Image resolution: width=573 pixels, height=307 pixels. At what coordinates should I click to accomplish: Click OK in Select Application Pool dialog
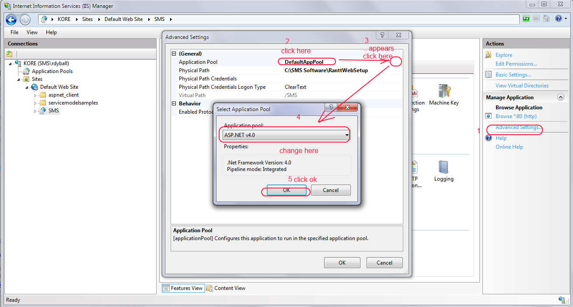(286, 190)
